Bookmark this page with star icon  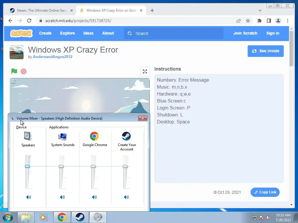pyautogui.click(x=248, y=21)
